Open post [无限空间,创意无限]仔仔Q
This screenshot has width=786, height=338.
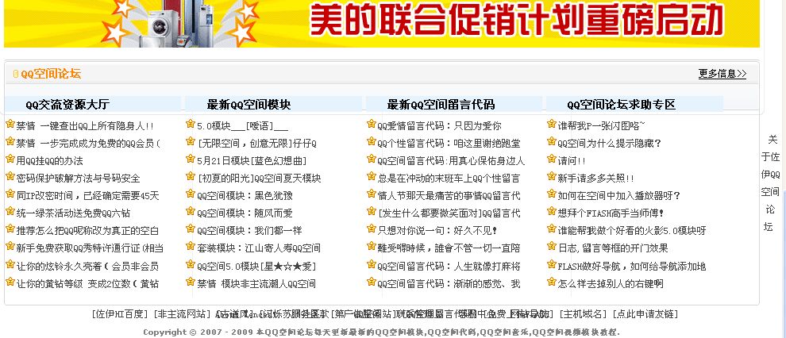point(257,144)
